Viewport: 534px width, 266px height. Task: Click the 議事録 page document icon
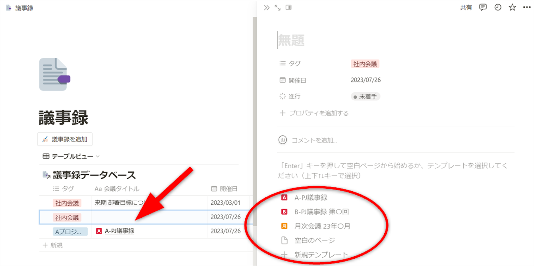[55, 74]
